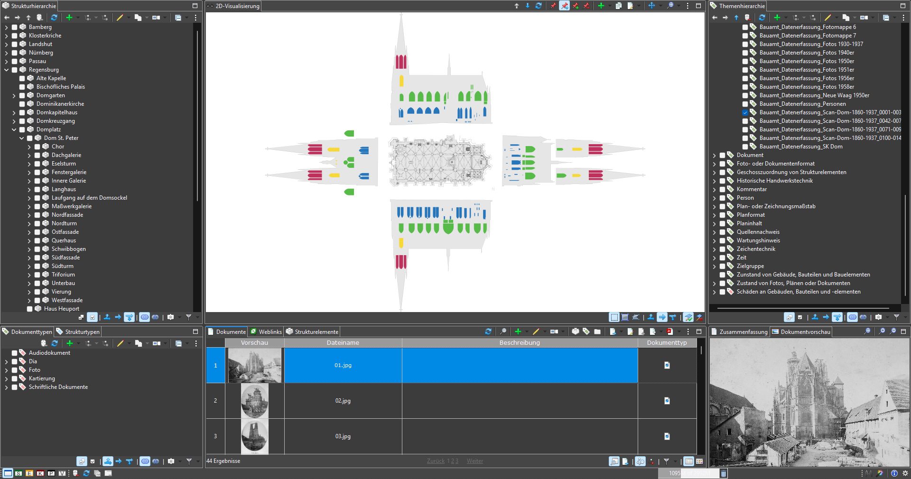Click the blue move arrows icon in 2D-Visualisierung

click(x=651, y=6)
